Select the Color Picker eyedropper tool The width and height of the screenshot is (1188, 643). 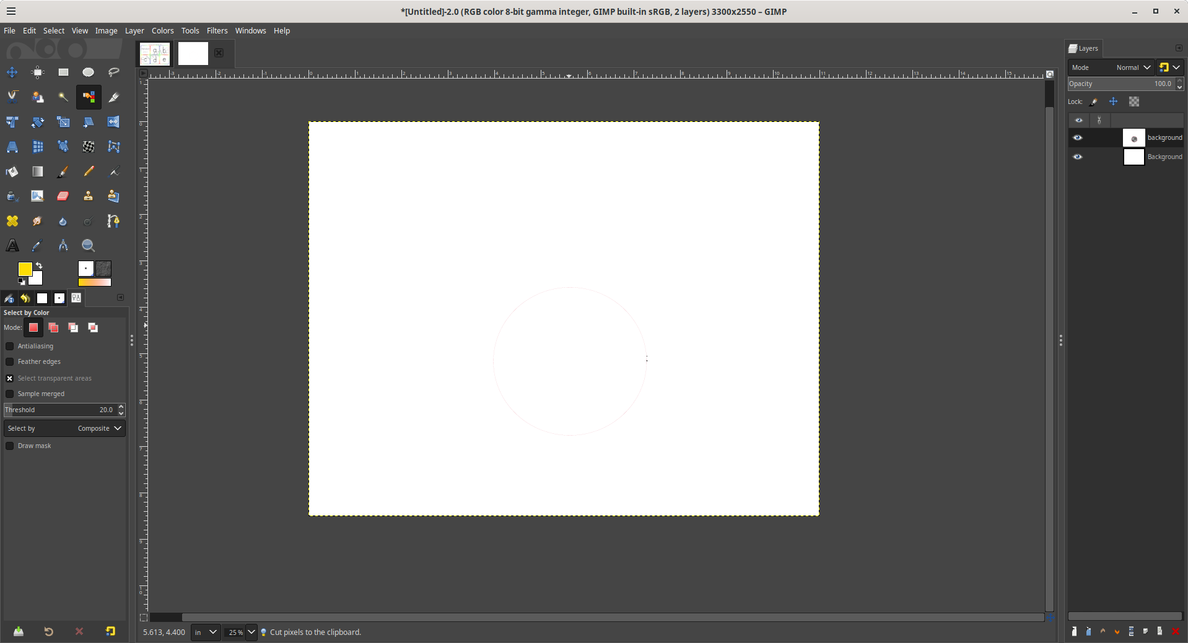(x=38, y=246)
